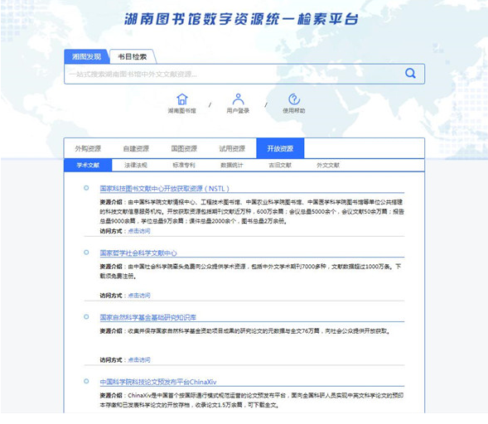
Task: Open the 外文文献 sub-tab
Action: coord(328,165)
